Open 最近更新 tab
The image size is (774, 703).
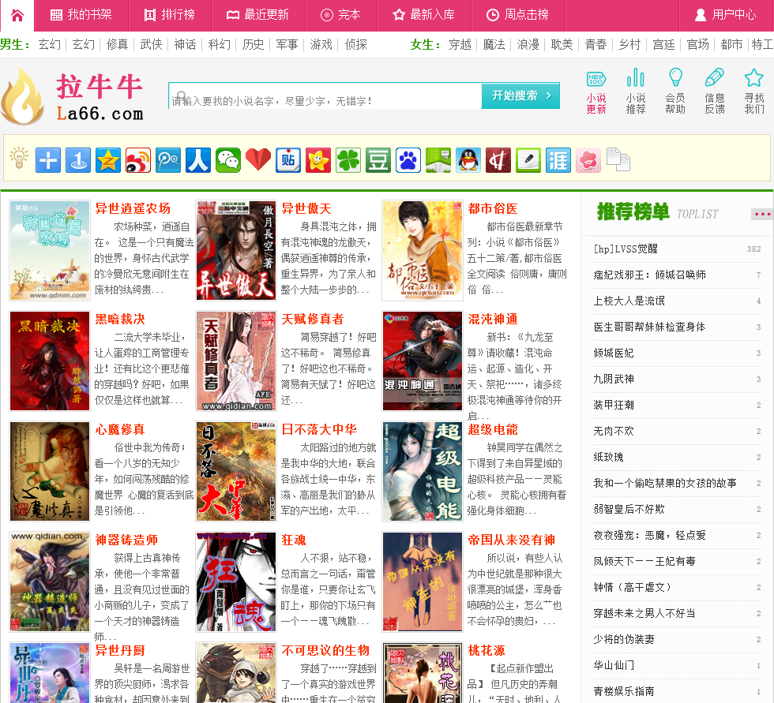pos(258,15)
